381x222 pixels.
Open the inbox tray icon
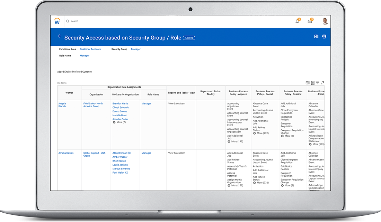click(310, 21)
